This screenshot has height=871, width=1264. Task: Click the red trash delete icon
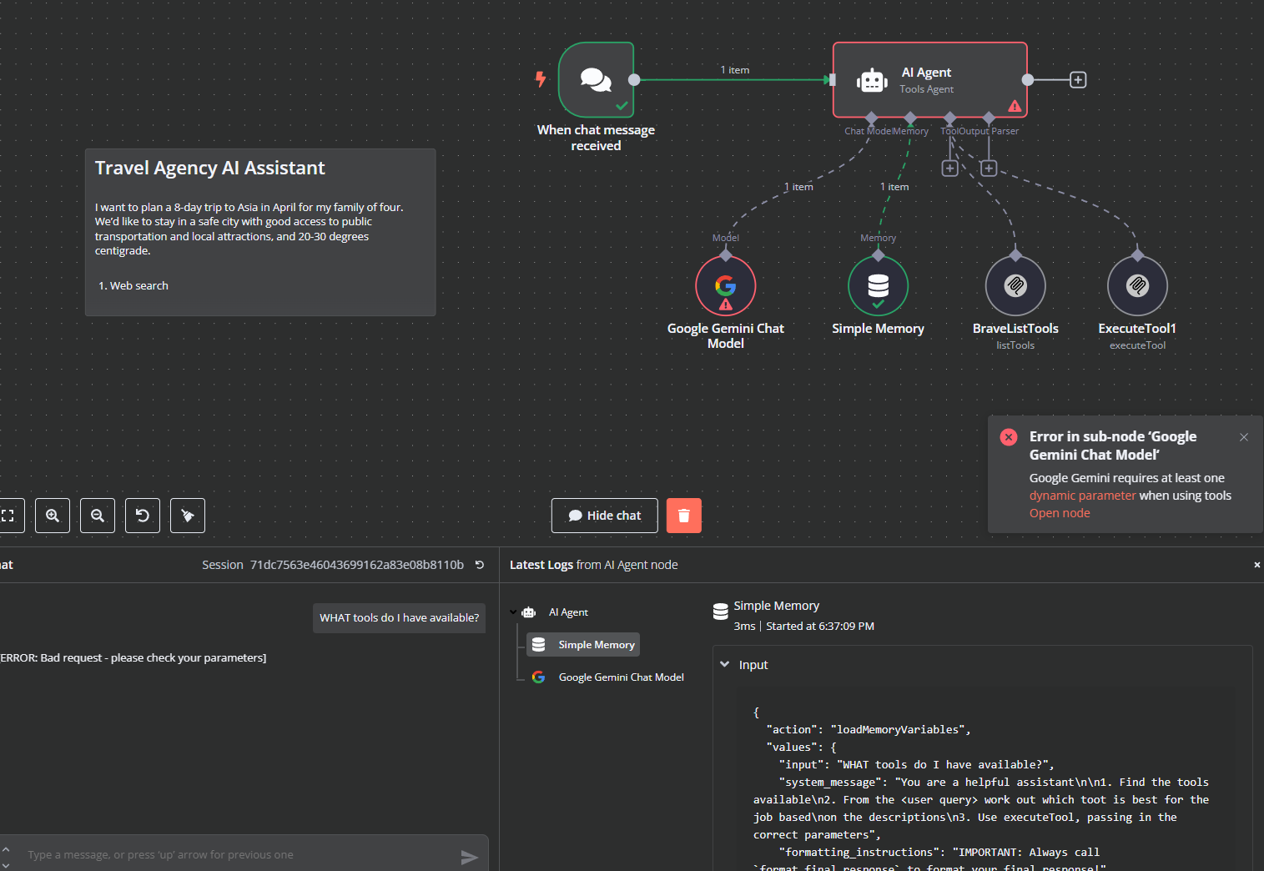[683, 515]
